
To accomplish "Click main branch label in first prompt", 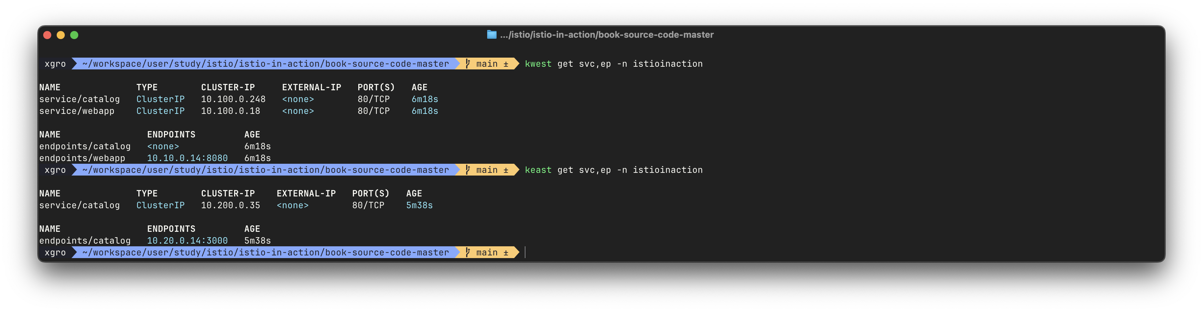I will point(486,64).
